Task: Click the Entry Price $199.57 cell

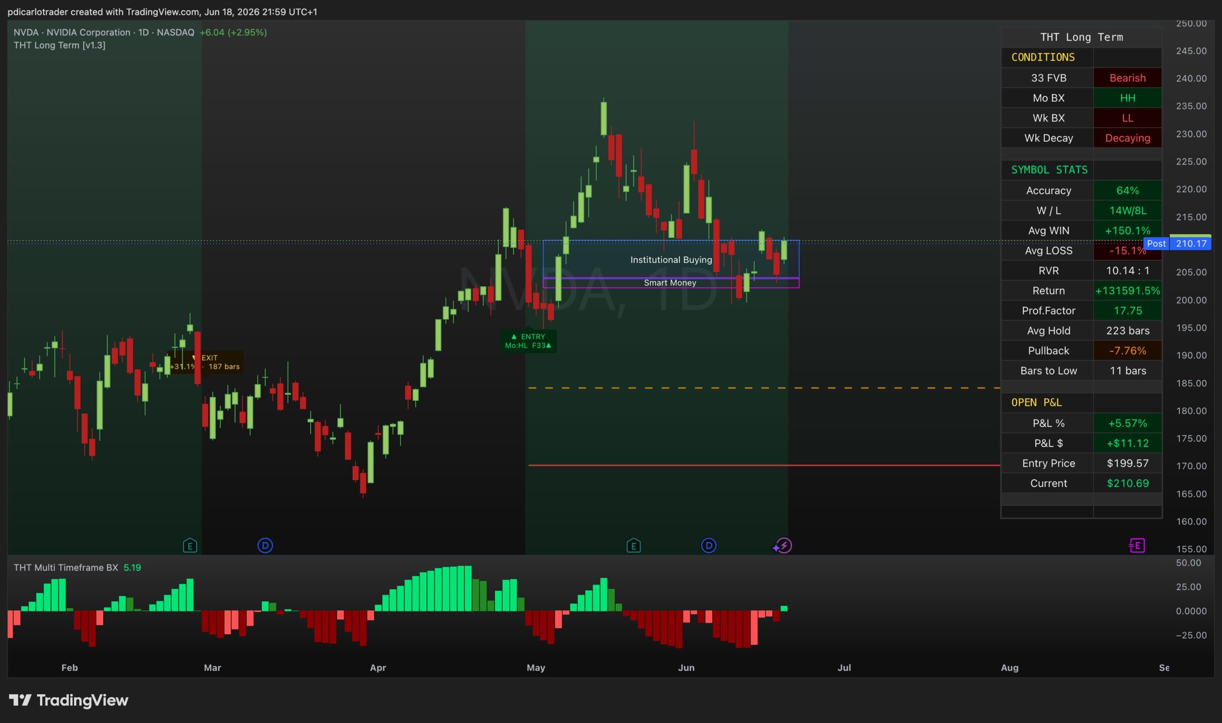Action: (x=1127, y=463)
